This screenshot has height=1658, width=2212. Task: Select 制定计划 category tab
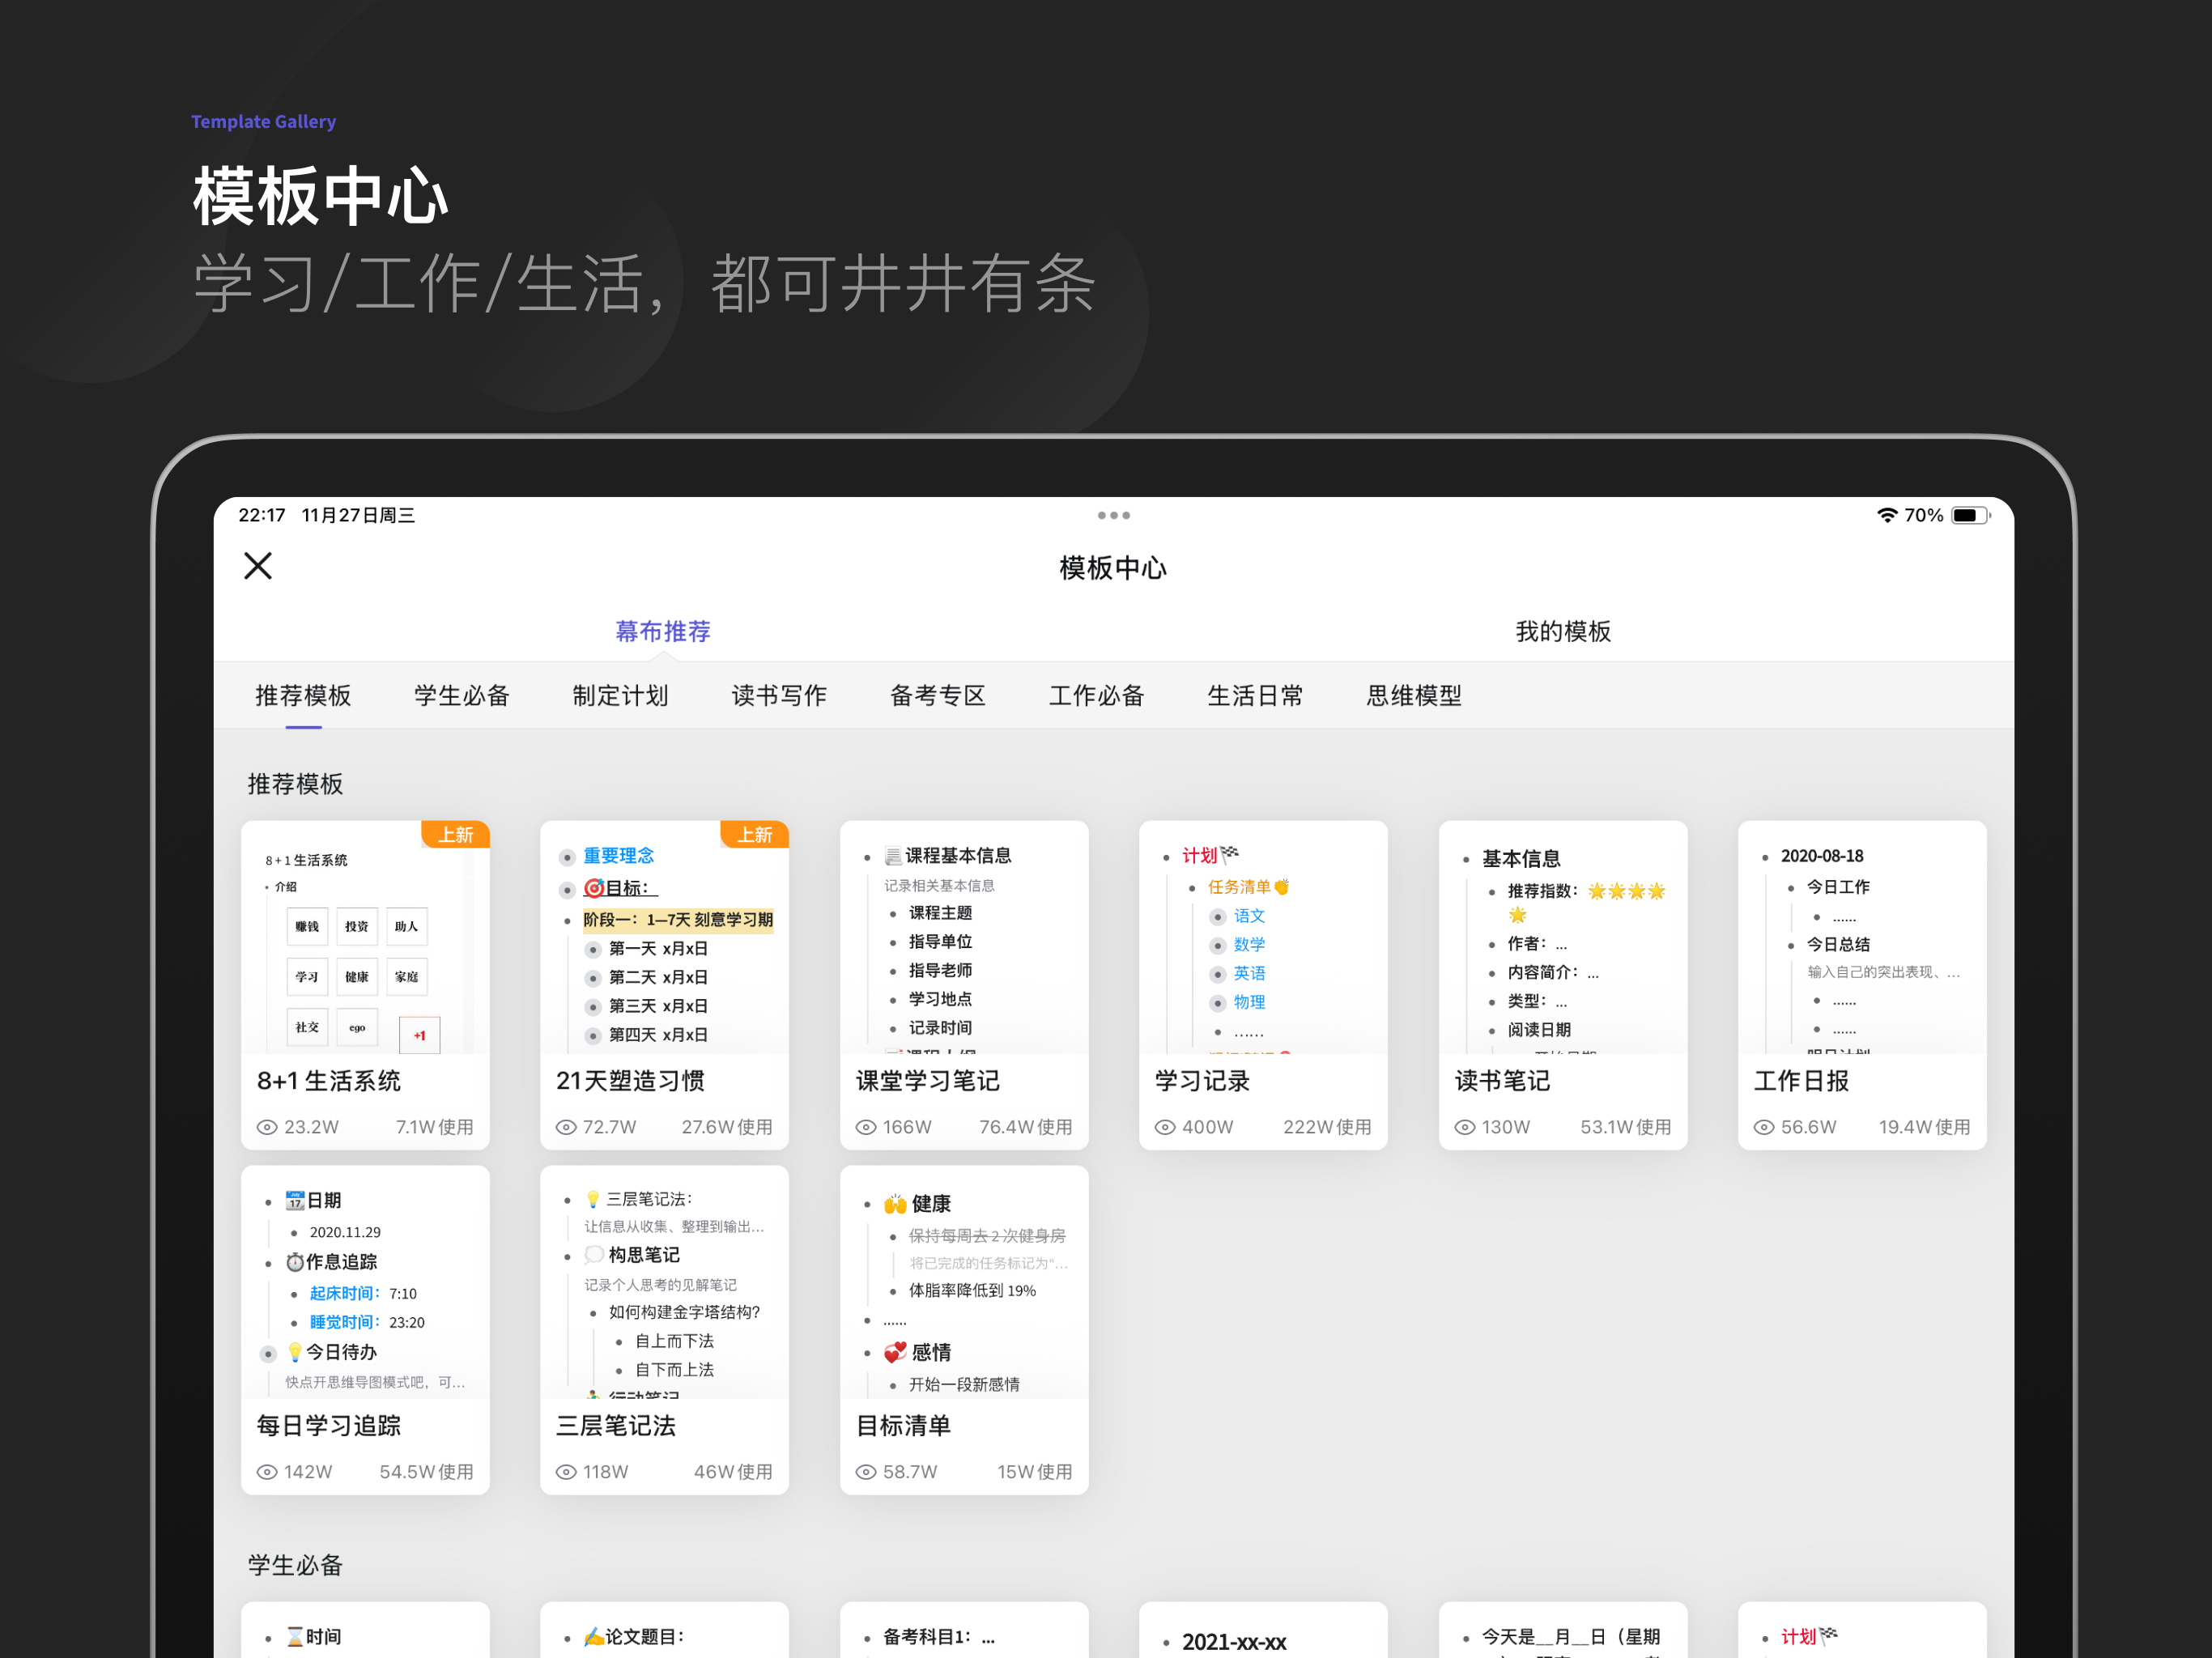[x=620, y=695]
